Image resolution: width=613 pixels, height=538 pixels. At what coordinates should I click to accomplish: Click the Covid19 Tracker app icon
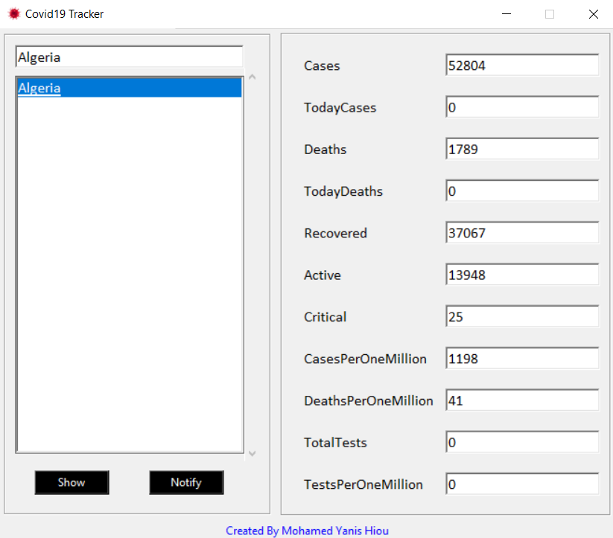(13, 13)
